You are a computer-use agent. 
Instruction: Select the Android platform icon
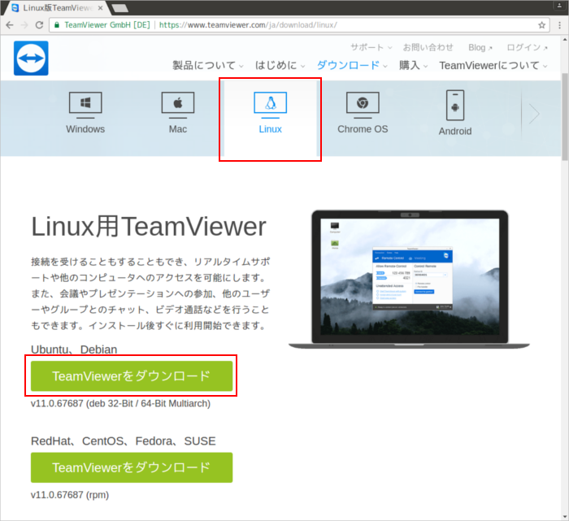click(455, 105)
